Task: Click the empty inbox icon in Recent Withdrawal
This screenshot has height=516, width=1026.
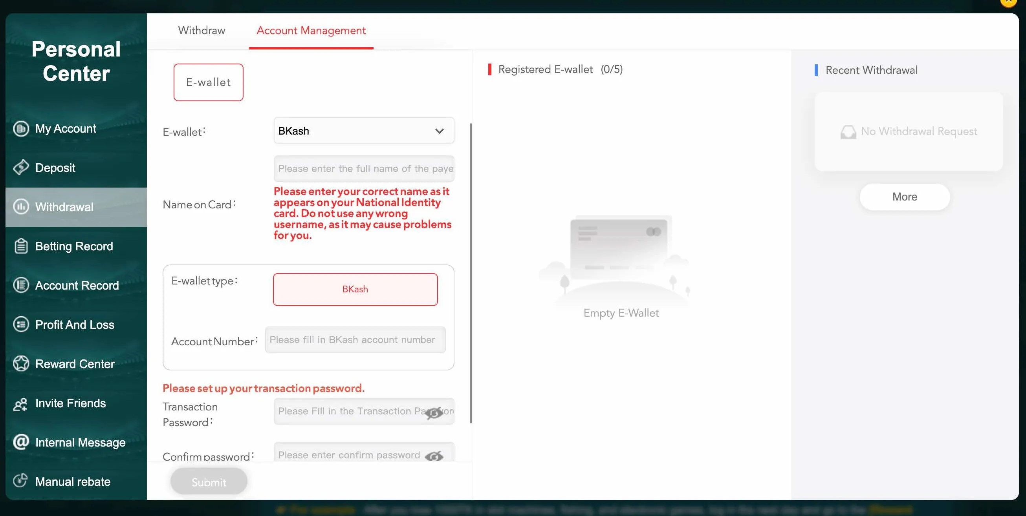Action: click(848, 132)
